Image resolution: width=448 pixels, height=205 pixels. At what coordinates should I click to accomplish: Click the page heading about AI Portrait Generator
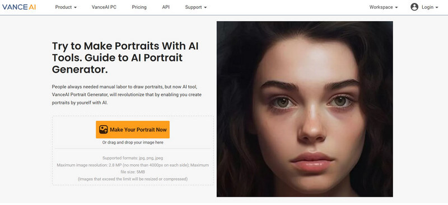125,58
